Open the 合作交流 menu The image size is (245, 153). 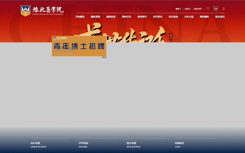(x=189, y=17)
